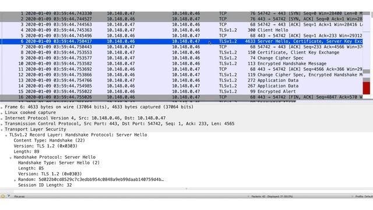
Task: Select packet 13 Application Data length 272
Action: tap(181, 80)
